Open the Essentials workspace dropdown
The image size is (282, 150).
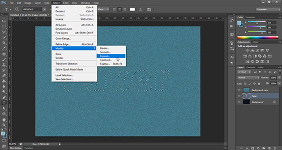pyautogui.click(x=268, y=9)
